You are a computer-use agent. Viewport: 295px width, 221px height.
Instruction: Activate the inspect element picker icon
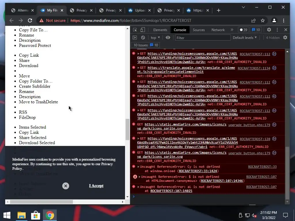tap(135, 30)
